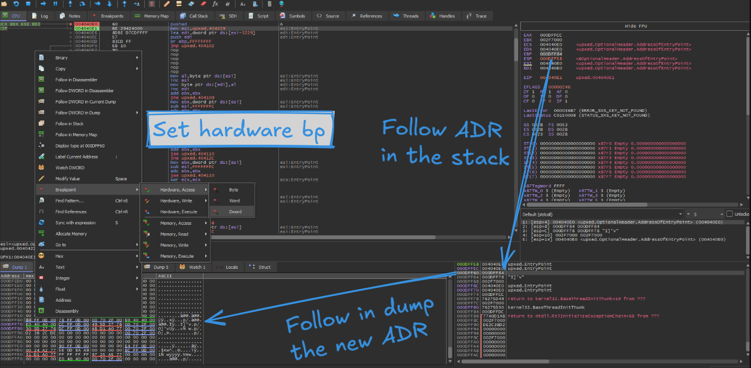This screenshot has width=751, height=368.
Task: Toggle the Unlocked checkbox in arguments panel
Action: tap(729, 214)
